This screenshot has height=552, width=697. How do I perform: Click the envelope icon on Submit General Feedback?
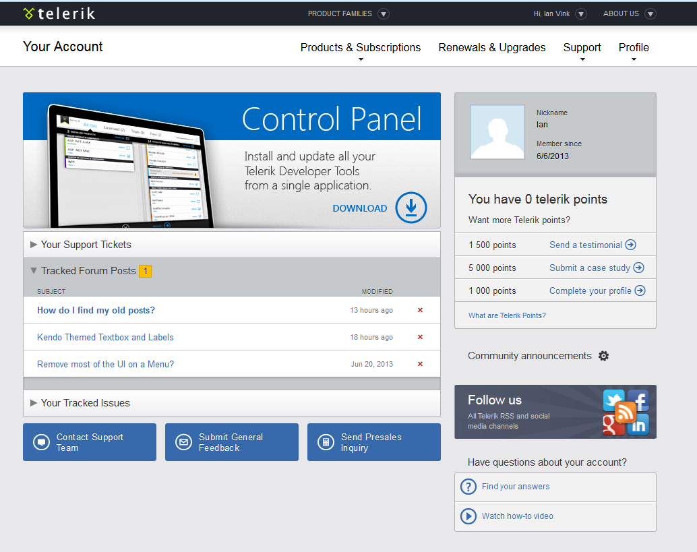[183, 442]
